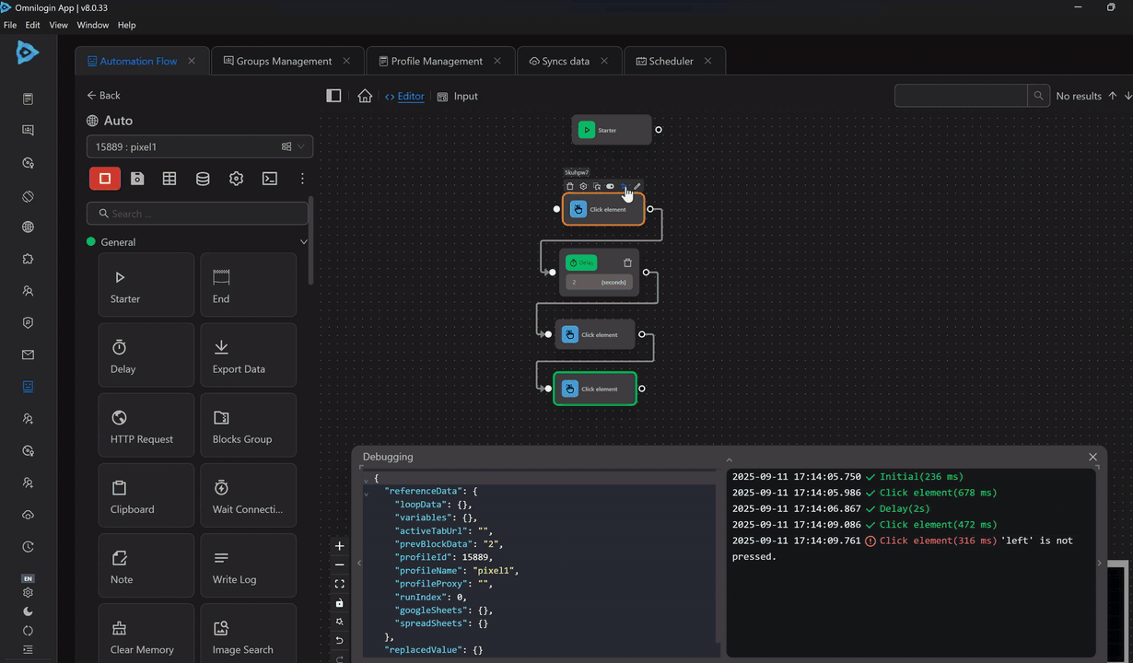Open the terminal console icon

[269, 179]
